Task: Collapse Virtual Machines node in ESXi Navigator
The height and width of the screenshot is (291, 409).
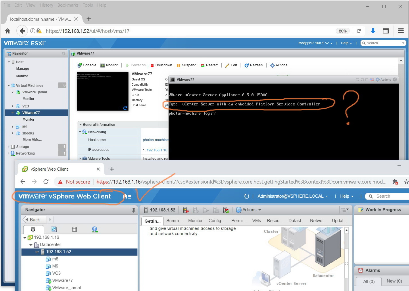Action: pyautogui.click(x=9, y=86)
